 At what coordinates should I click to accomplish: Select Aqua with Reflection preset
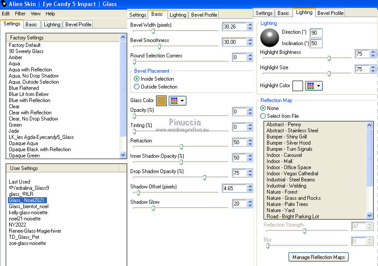[30, 70]
